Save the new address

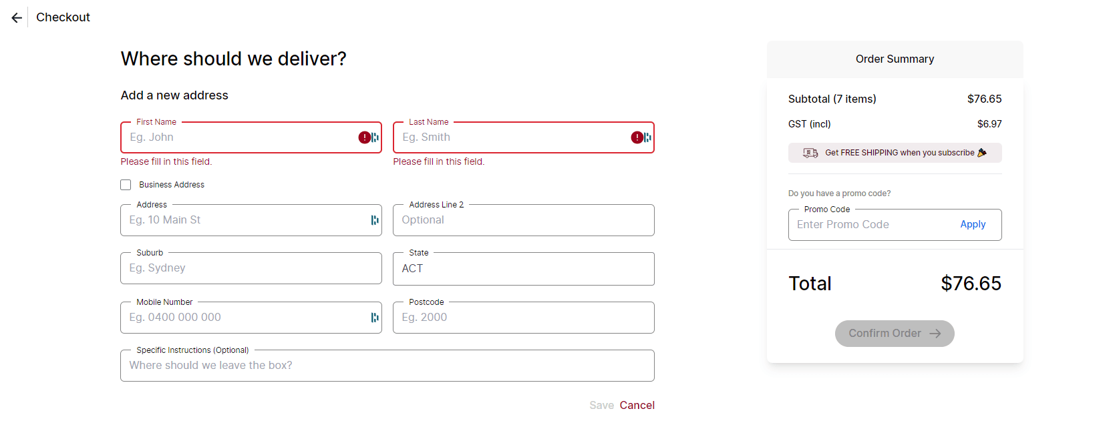[x=601, y=405]
